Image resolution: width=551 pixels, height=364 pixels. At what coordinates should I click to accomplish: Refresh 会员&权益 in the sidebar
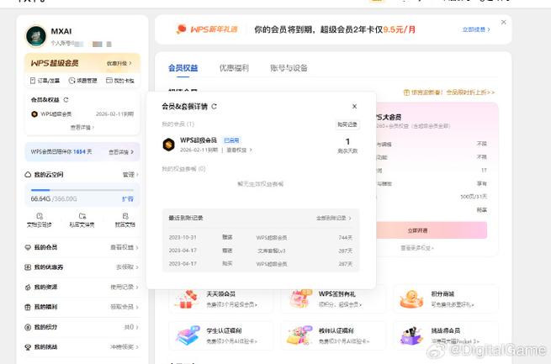tap(66, 100)
